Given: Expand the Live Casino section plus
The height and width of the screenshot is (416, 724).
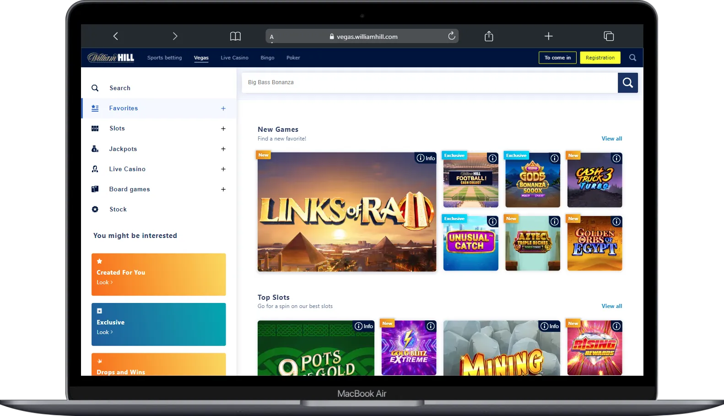Looking at the screenshot, I should (223, 169).
